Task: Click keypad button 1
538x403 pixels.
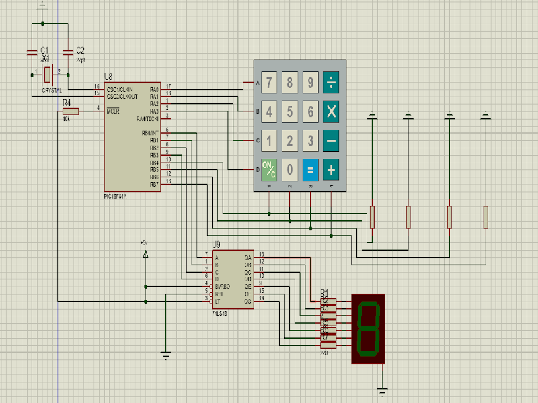Action: point(269,140)
